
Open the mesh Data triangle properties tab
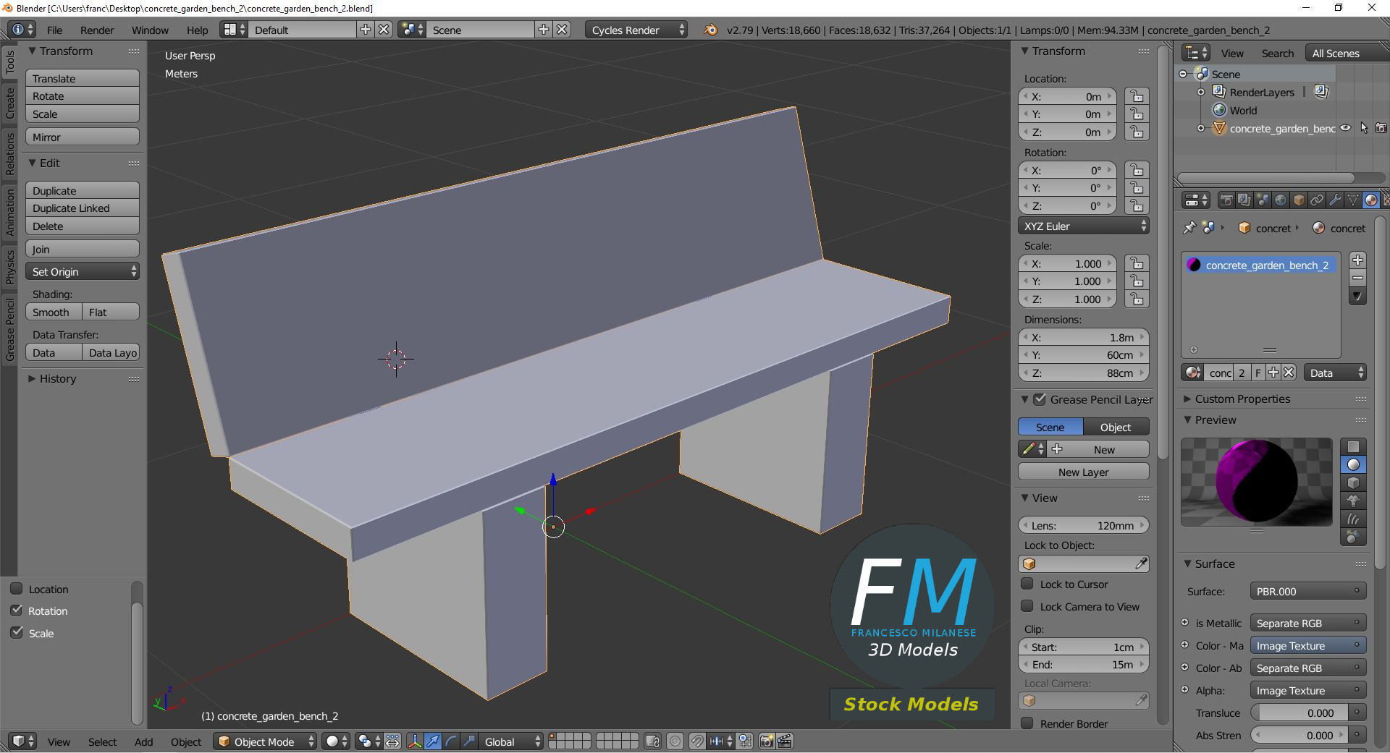click(1352, 200)
